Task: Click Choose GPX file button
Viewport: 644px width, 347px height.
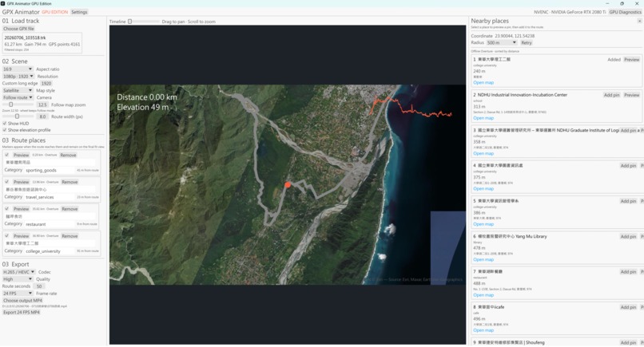Action: pos(19,29)
